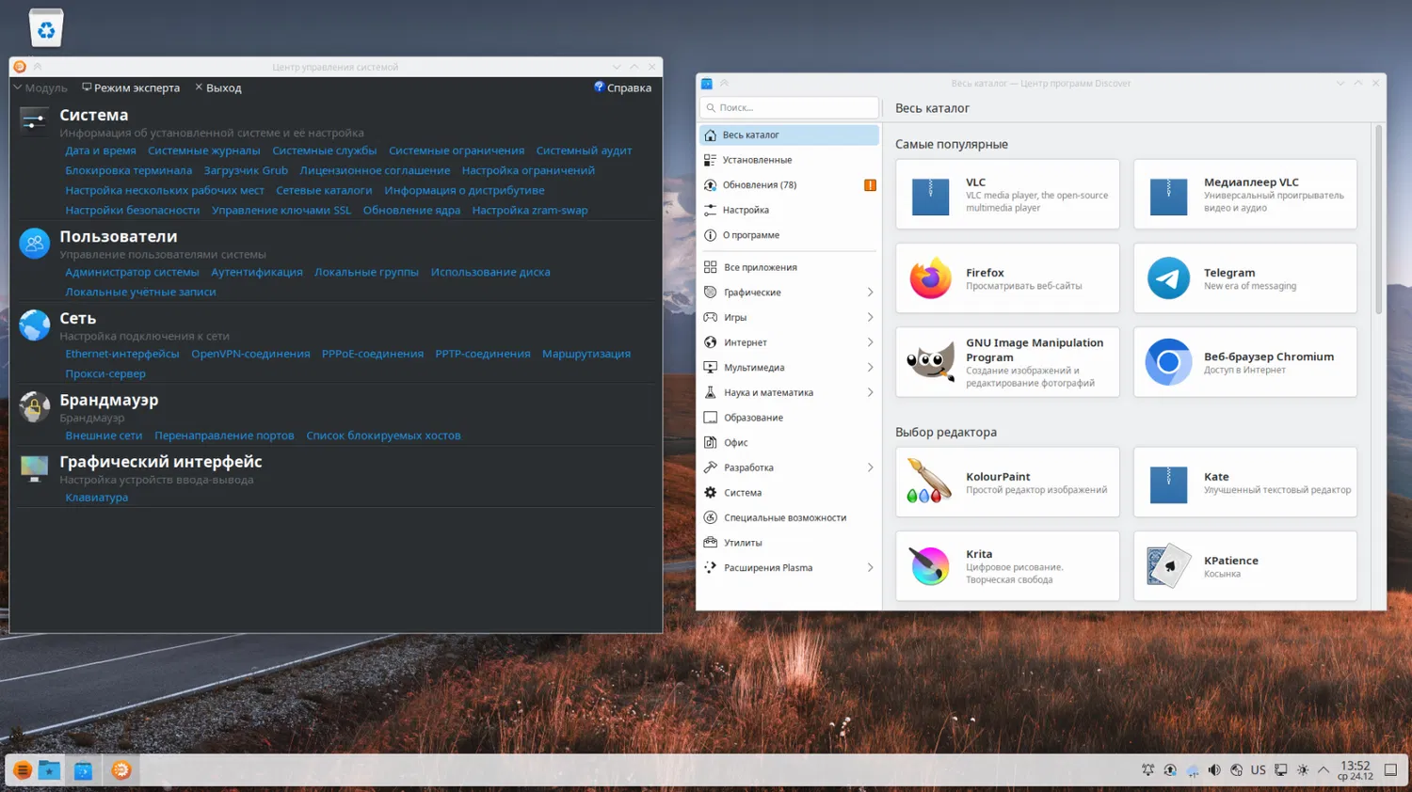This screenshot has width=1412, height=792.
Task: Click the Discover catalog vertical scrollbar
Action: (1378, 219)
